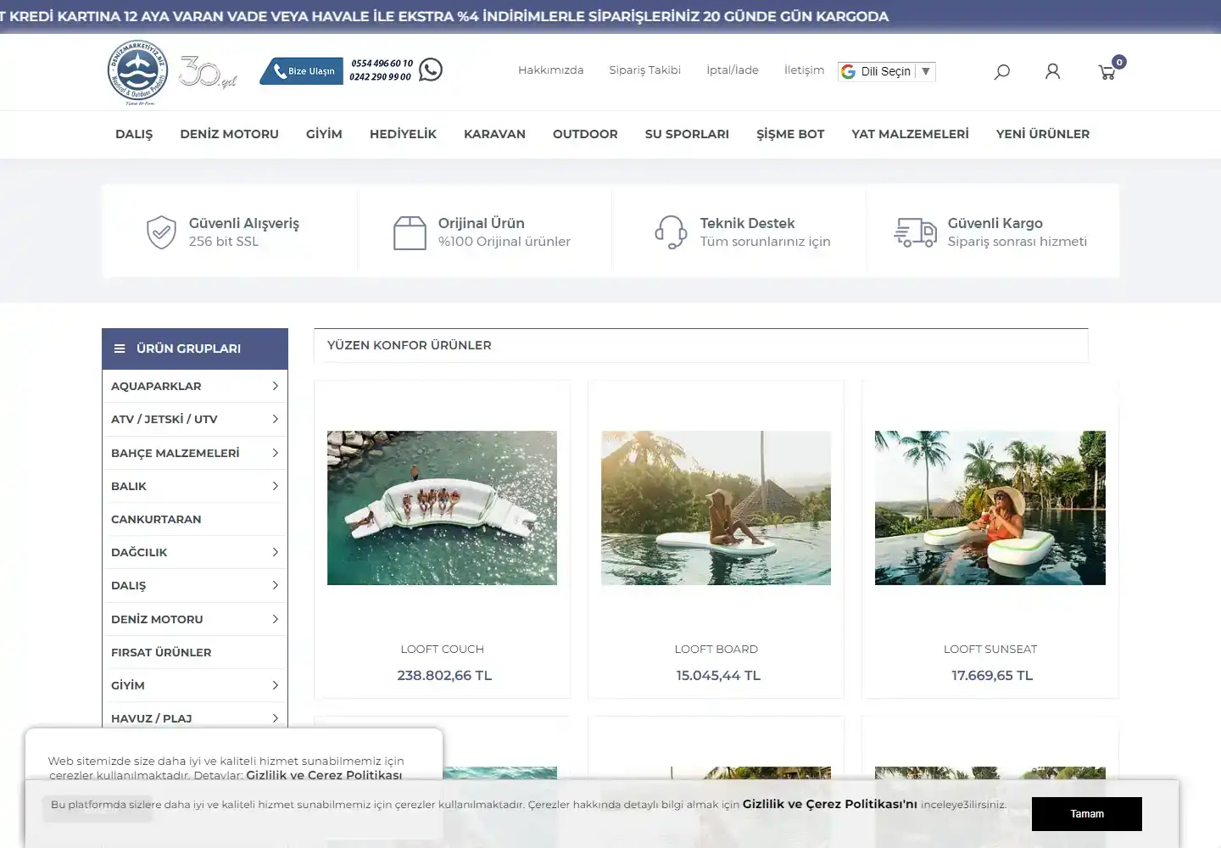1221x848 pixels.
Task: Expand the BALIK category arrow
Action: (x=275, y=486)
